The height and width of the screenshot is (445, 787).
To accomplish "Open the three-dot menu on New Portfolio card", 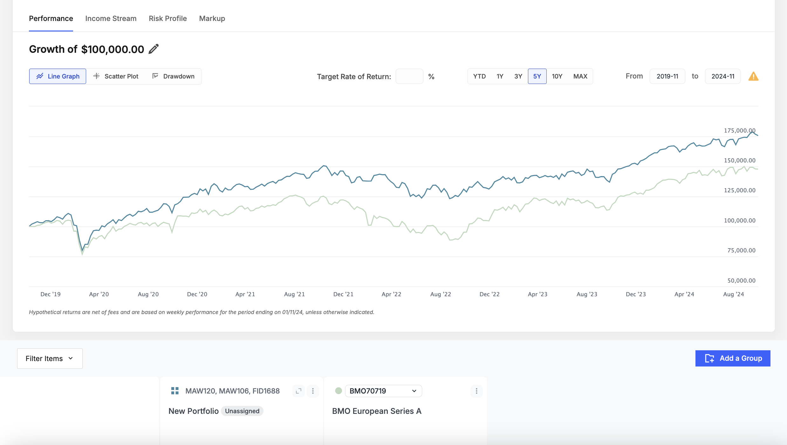I will pyautogui.click(x=313, y=391).
